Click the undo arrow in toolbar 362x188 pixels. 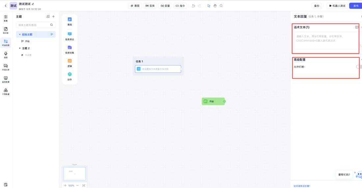click(194, 6)
